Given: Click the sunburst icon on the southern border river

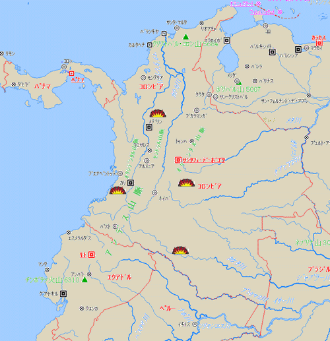Looking at the screenshot, I should pyautogui.click(x=180, y=251).
